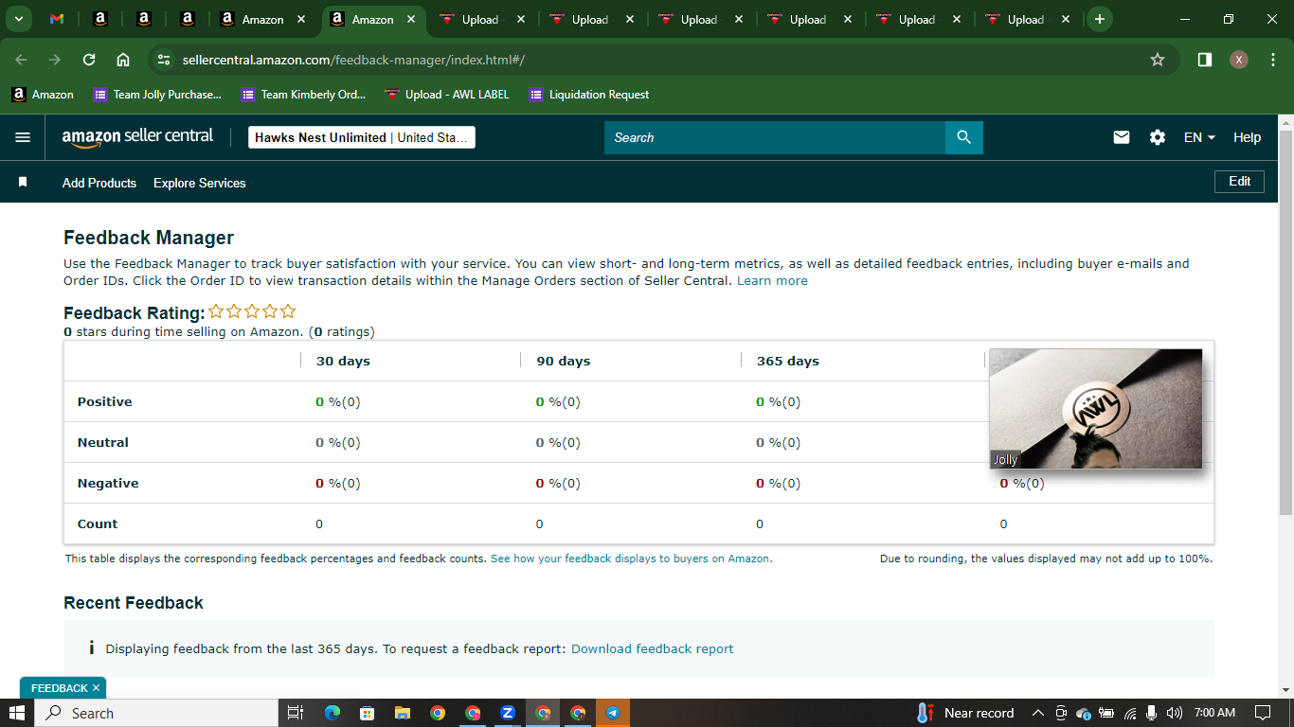
Task: Open the Seller Central hamburger menu
Action: pyautogui.click(x=23, y=137)
